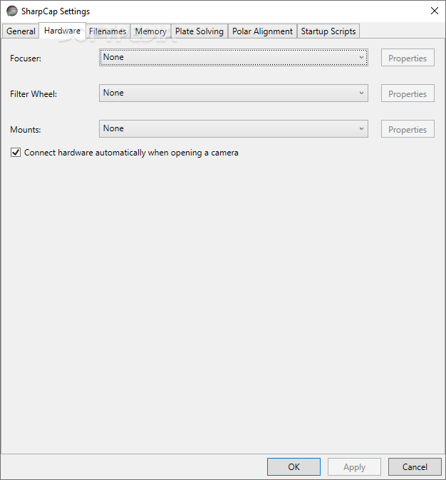
Task: Switch to the General tab
Action: point(21,31)
